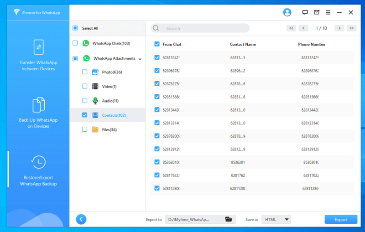The height and width of the screenshot is (232, 365).
Task: Select Video(1) in attachments list
Action: tap(109, 87)
